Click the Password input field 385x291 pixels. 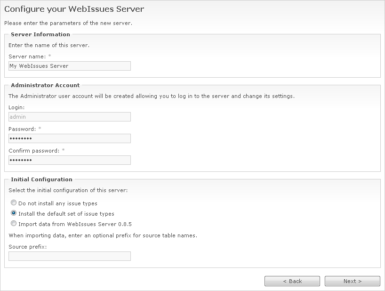tap(69, 138)
